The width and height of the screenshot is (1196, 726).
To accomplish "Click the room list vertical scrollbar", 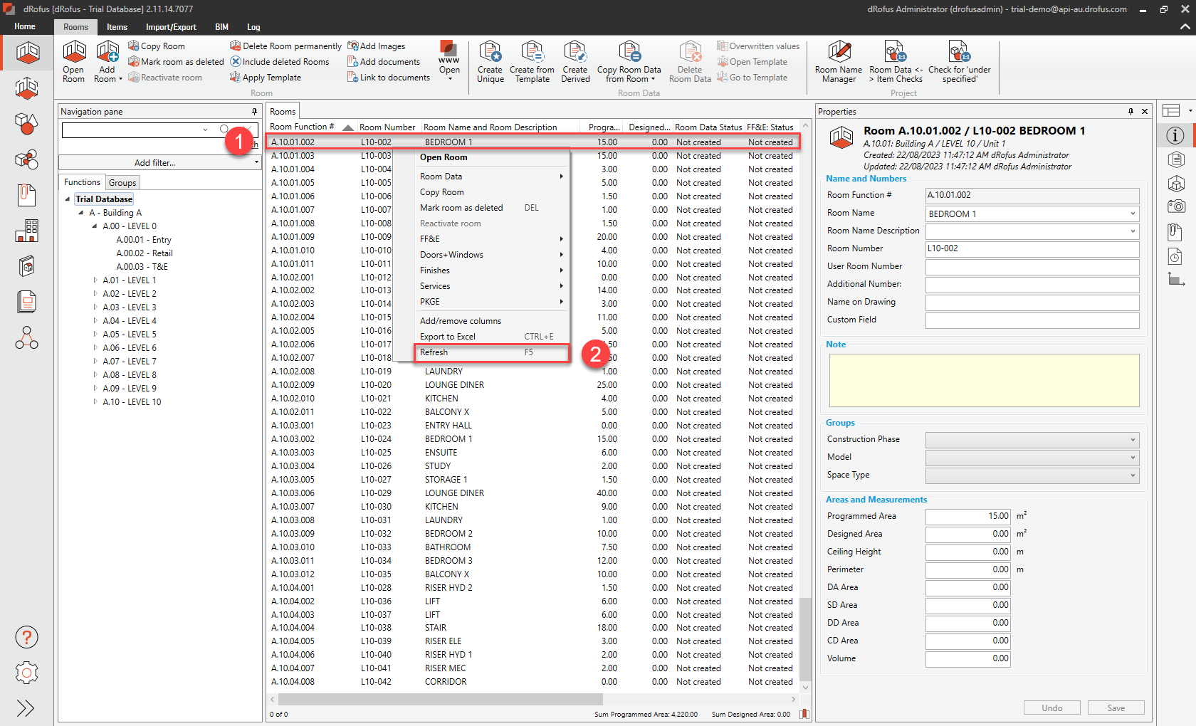I will point(805,638).
